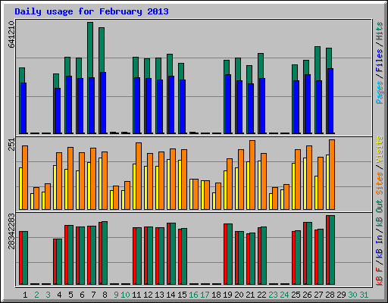
Task: Click the cyan "Pages" legend word
Action: click(x=380, y=92)
